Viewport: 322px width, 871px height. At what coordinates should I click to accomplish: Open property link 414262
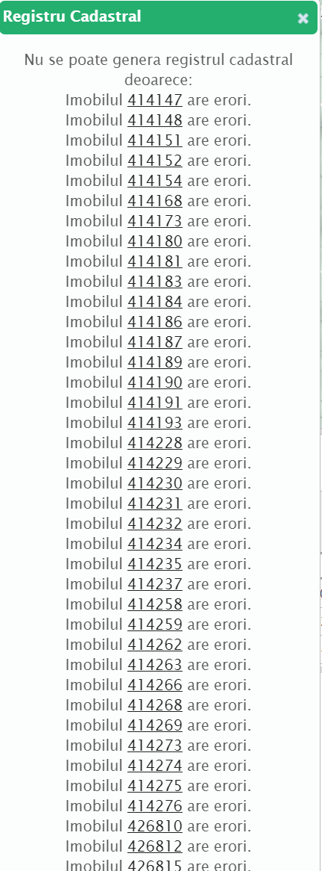tap(154, 645)
